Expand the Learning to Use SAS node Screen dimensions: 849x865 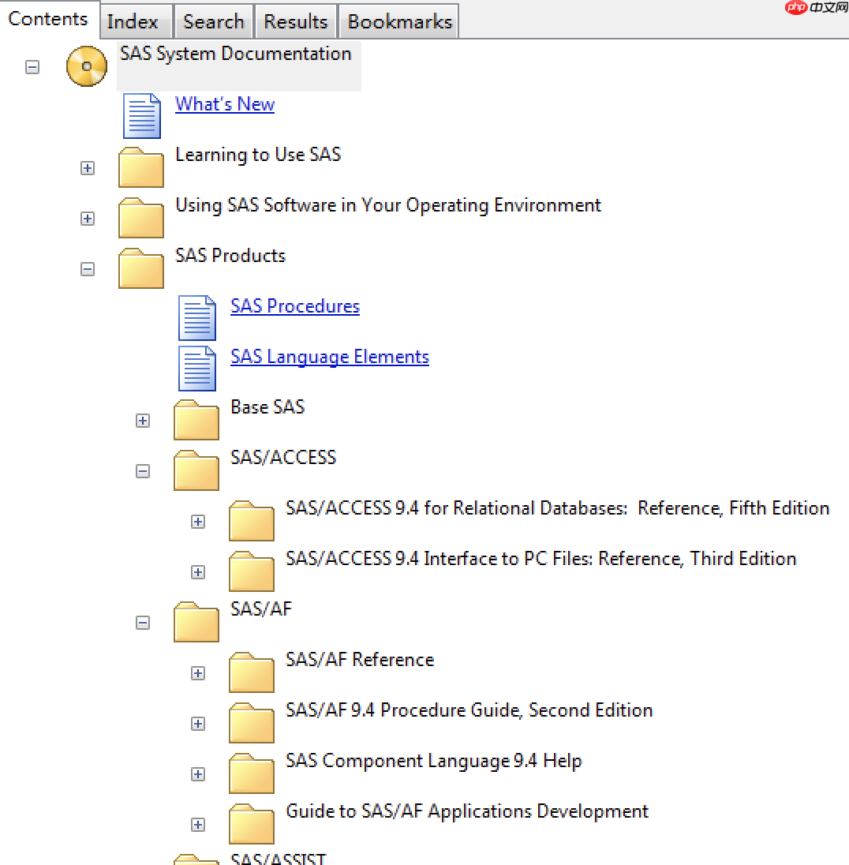[87, 167]
